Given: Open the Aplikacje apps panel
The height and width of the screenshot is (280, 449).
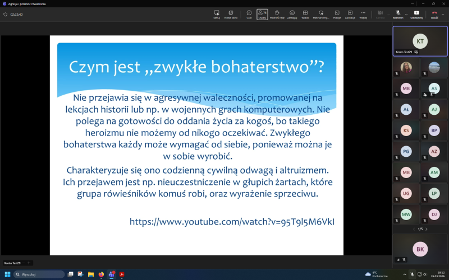Looking at the screenshot, I should click(x=350, y=14).
